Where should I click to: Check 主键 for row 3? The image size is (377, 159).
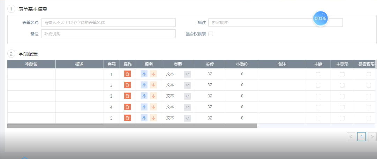pos(318,96)
